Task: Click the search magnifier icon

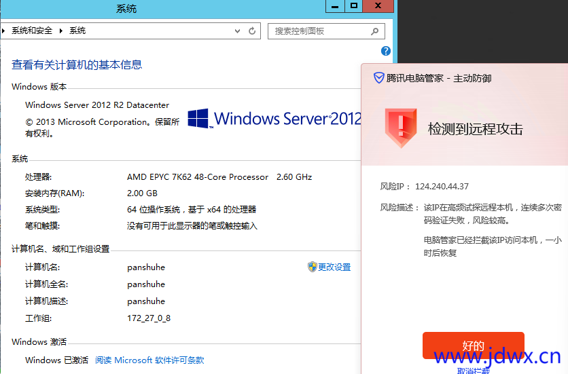Action: pyautogui.click(x=375, y=31)
